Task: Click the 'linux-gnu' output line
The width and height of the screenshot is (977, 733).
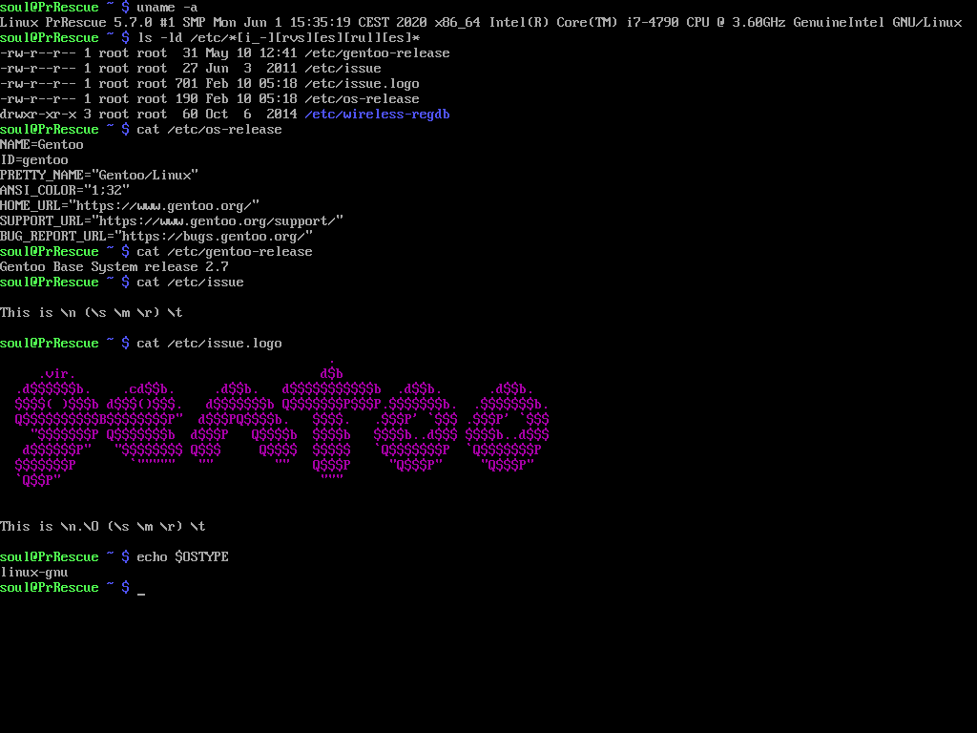Action: coord(34,573)
